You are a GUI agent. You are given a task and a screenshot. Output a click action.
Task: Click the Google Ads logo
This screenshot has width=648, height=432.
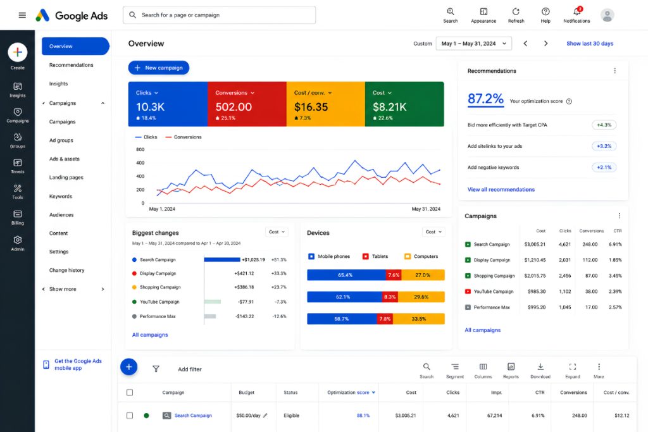[72, 16]
